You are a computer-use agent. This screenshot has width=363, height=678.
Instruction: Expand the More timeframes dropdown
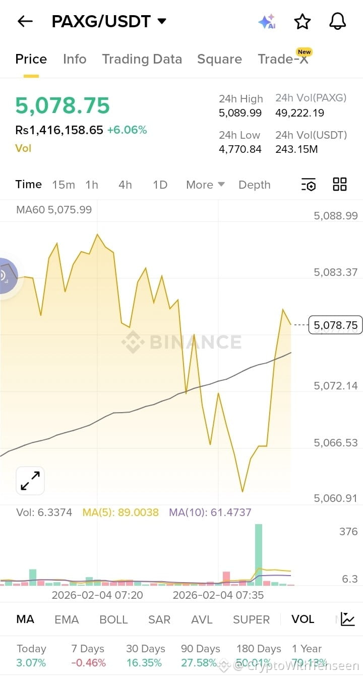205,185
